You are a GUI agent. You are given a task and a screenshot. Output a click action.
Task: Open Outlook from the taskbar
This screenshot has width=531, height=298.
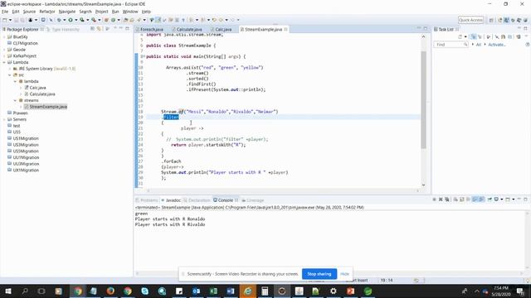click(x=196, y=291)
